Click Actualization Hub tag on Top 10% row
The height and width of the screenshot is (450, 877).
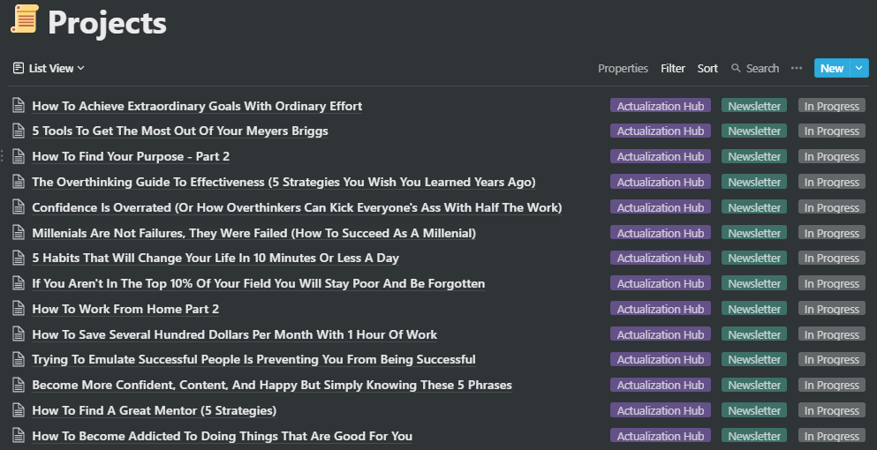click(x=661, y=283)
